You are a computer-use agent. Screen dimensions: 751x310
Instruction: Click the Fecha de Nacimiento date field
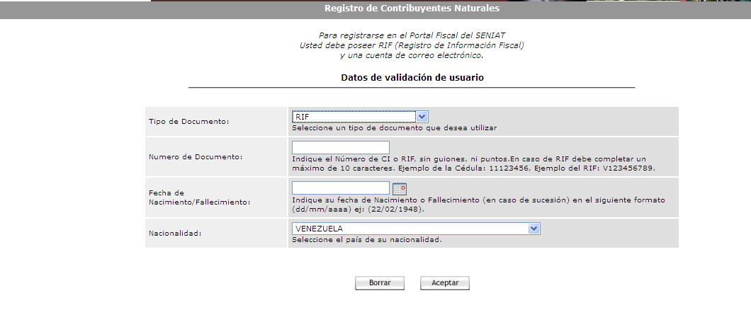(x=341, y=188)
